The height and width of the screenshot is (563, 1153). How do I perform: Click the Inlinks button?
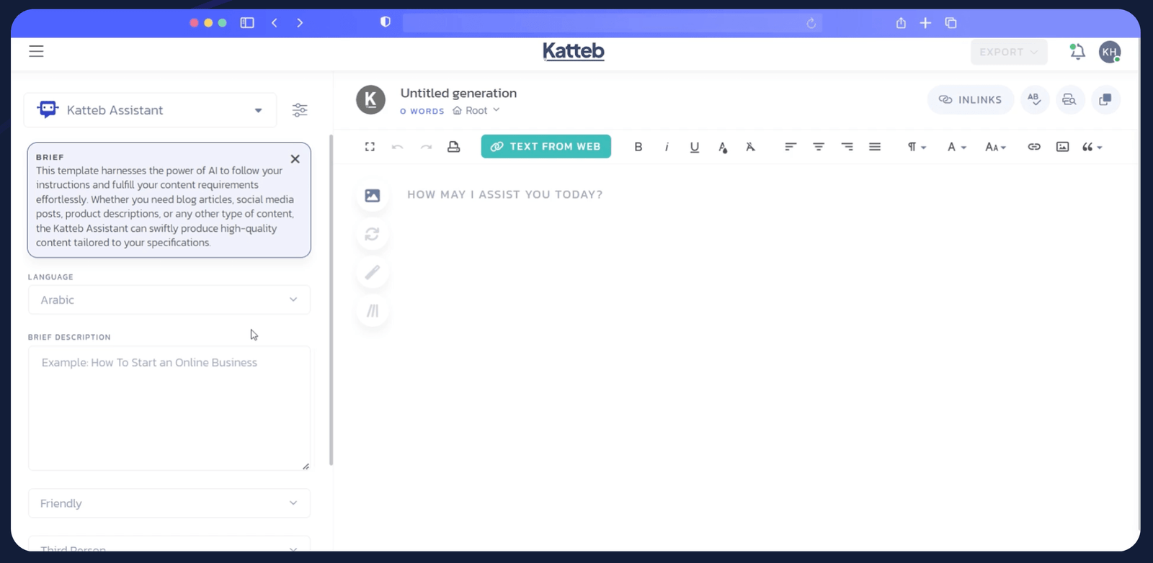(x=970, y=100)
